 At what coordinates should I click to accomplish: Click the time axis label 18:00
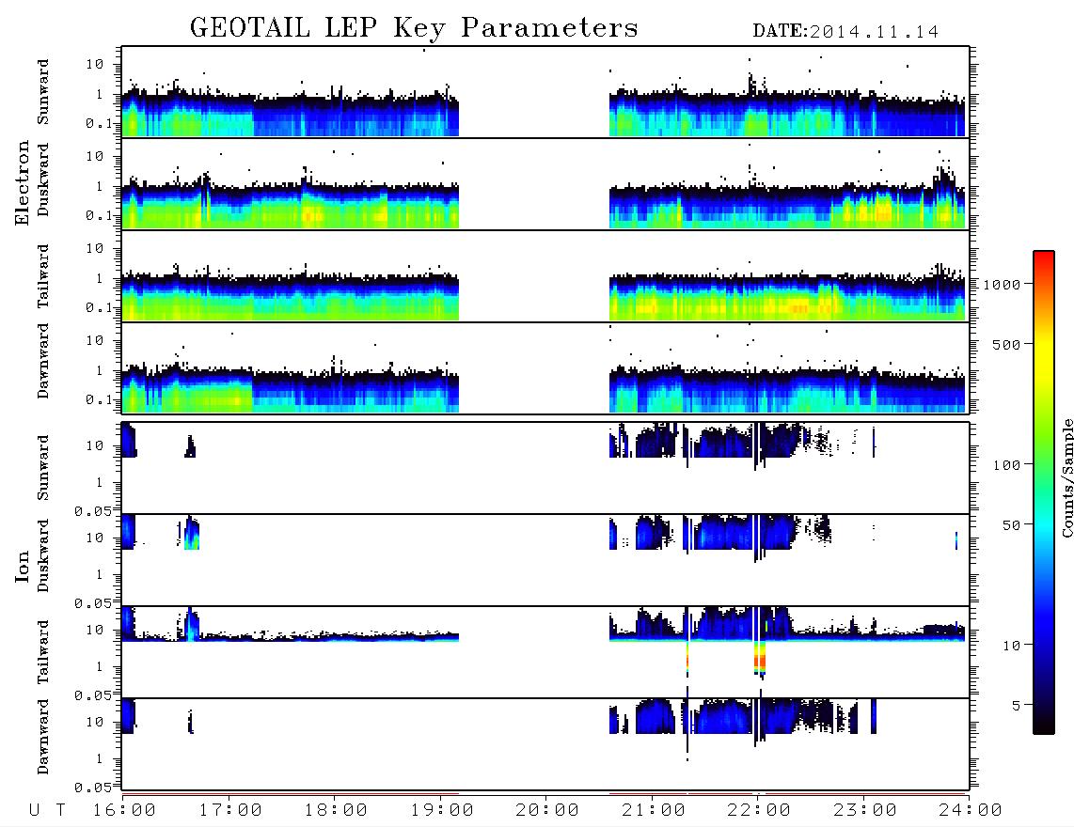(336, 811)
